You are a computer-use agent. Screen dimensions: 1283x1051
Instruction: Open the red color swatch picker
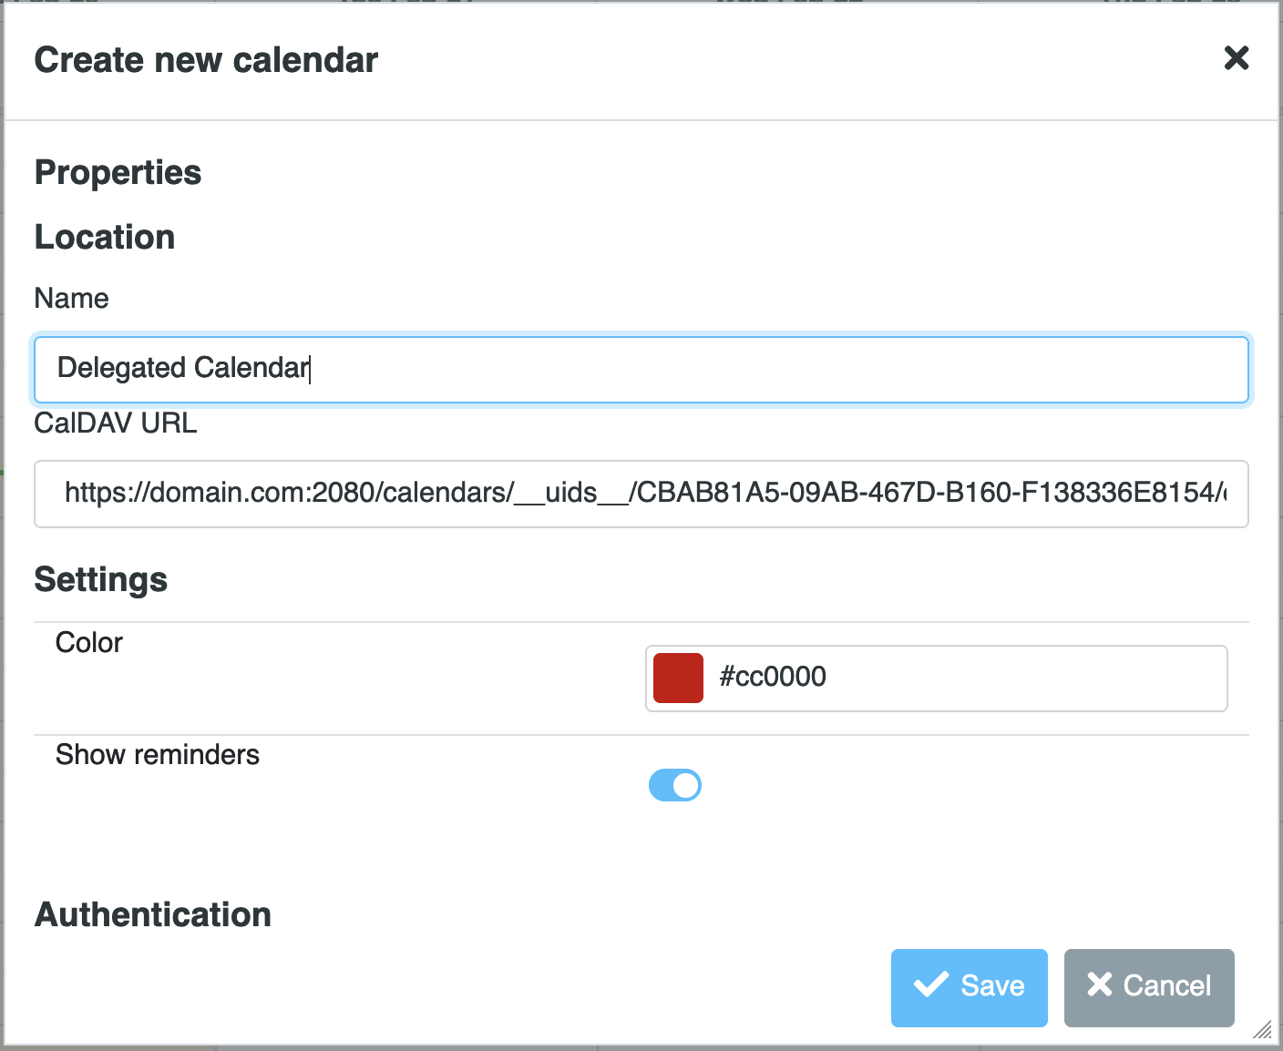678,678
